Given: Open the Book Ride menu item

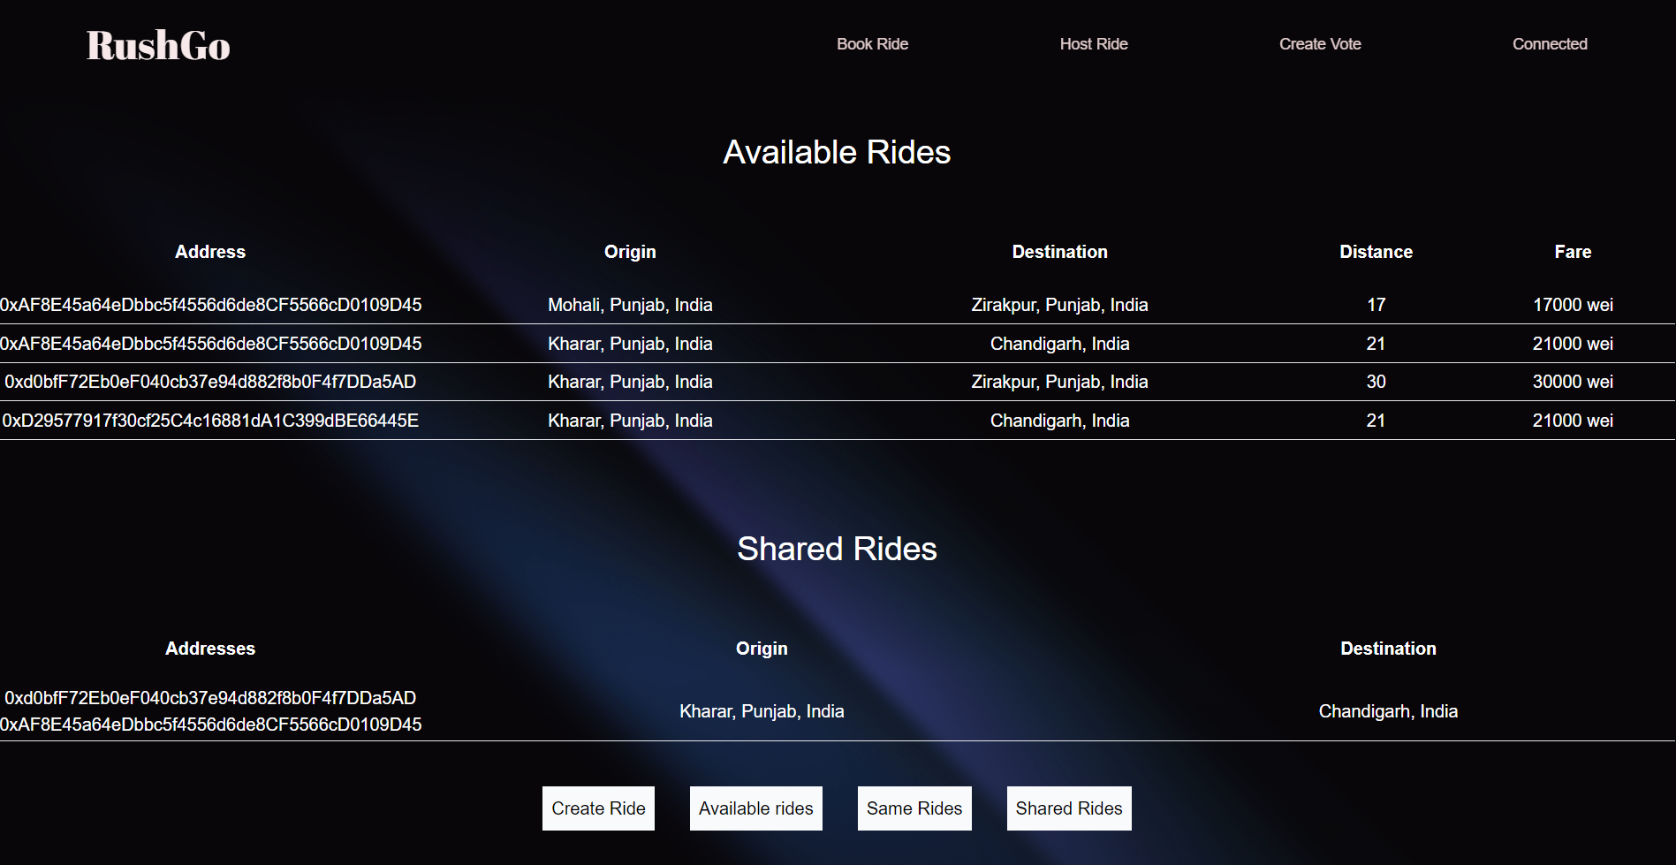Looking at the screenshot, I should pos(872,43).
